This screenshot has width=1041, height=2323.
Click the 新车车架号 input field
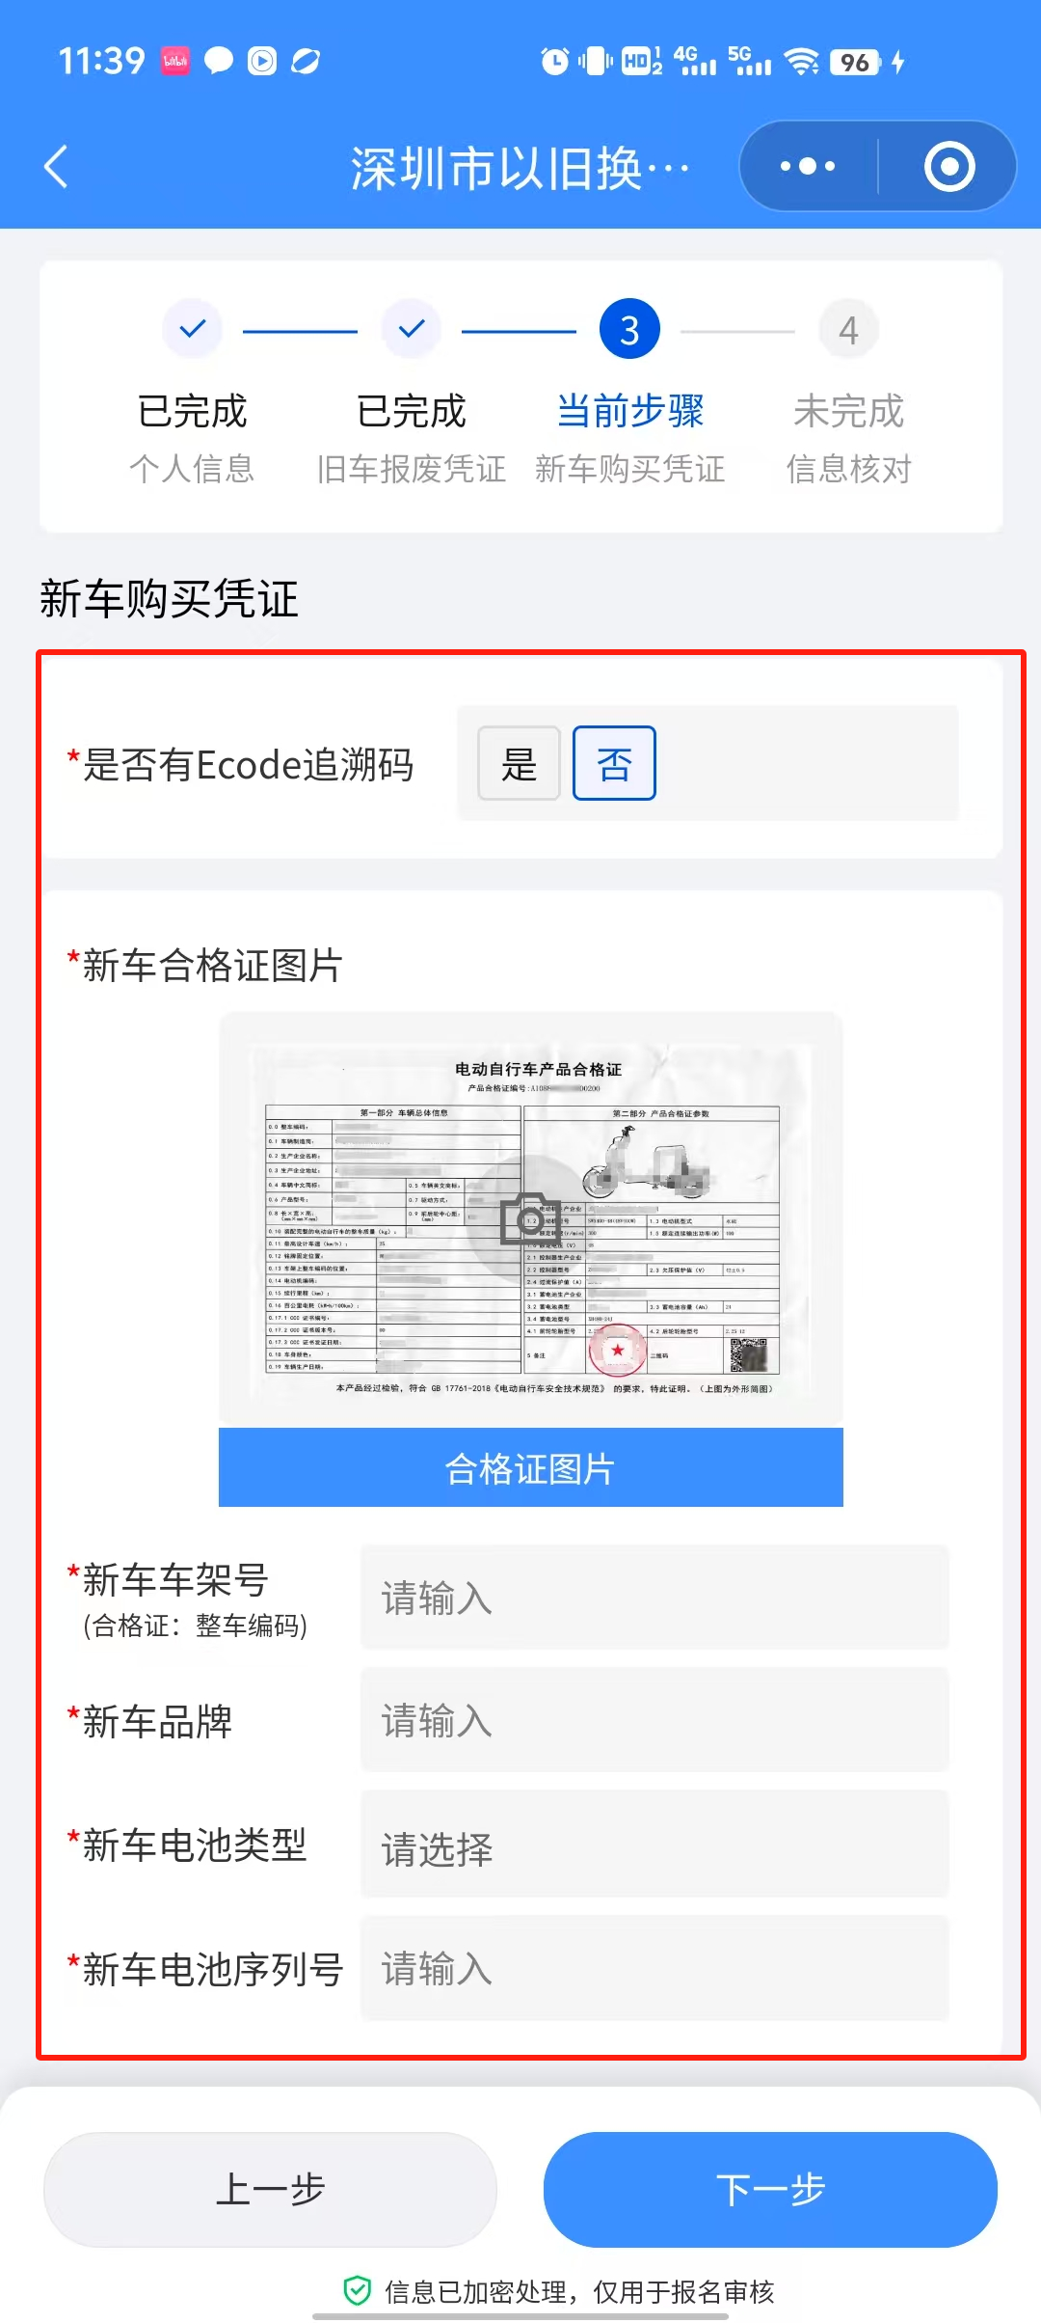pos(654,1598)
